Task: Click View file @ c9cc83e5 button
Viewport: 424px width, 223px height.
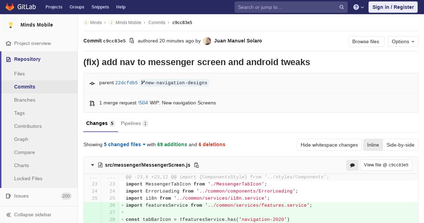Action: (x=386, y=165)
